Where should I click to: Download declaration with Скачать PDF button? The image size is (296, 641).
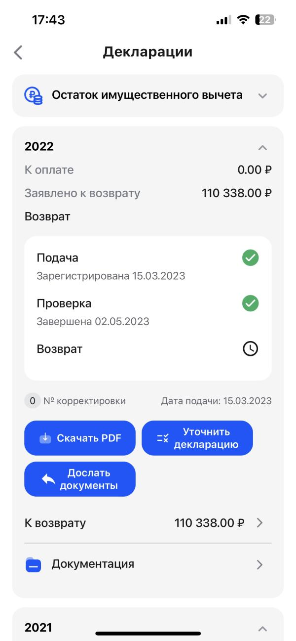tap(80, 438)
